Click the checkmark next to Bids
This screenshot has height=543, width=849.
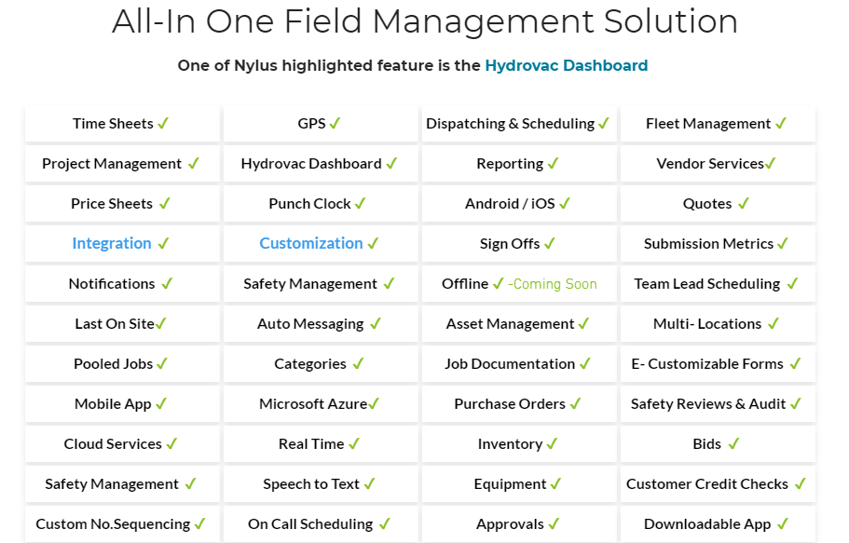[x=733, y=443]
